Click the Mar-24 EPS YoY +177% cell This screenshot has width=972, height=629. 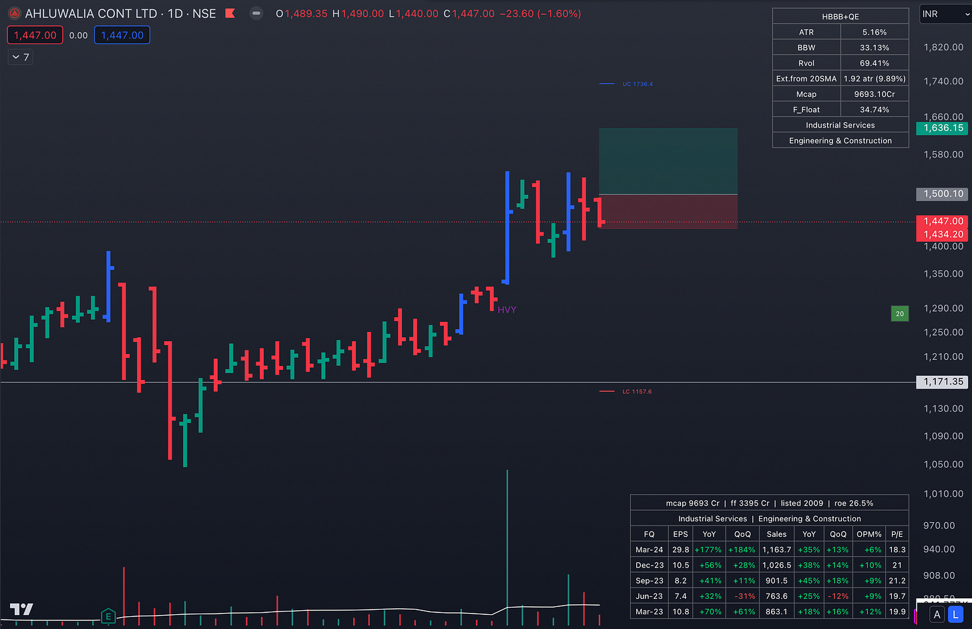[x=708, y=550]
